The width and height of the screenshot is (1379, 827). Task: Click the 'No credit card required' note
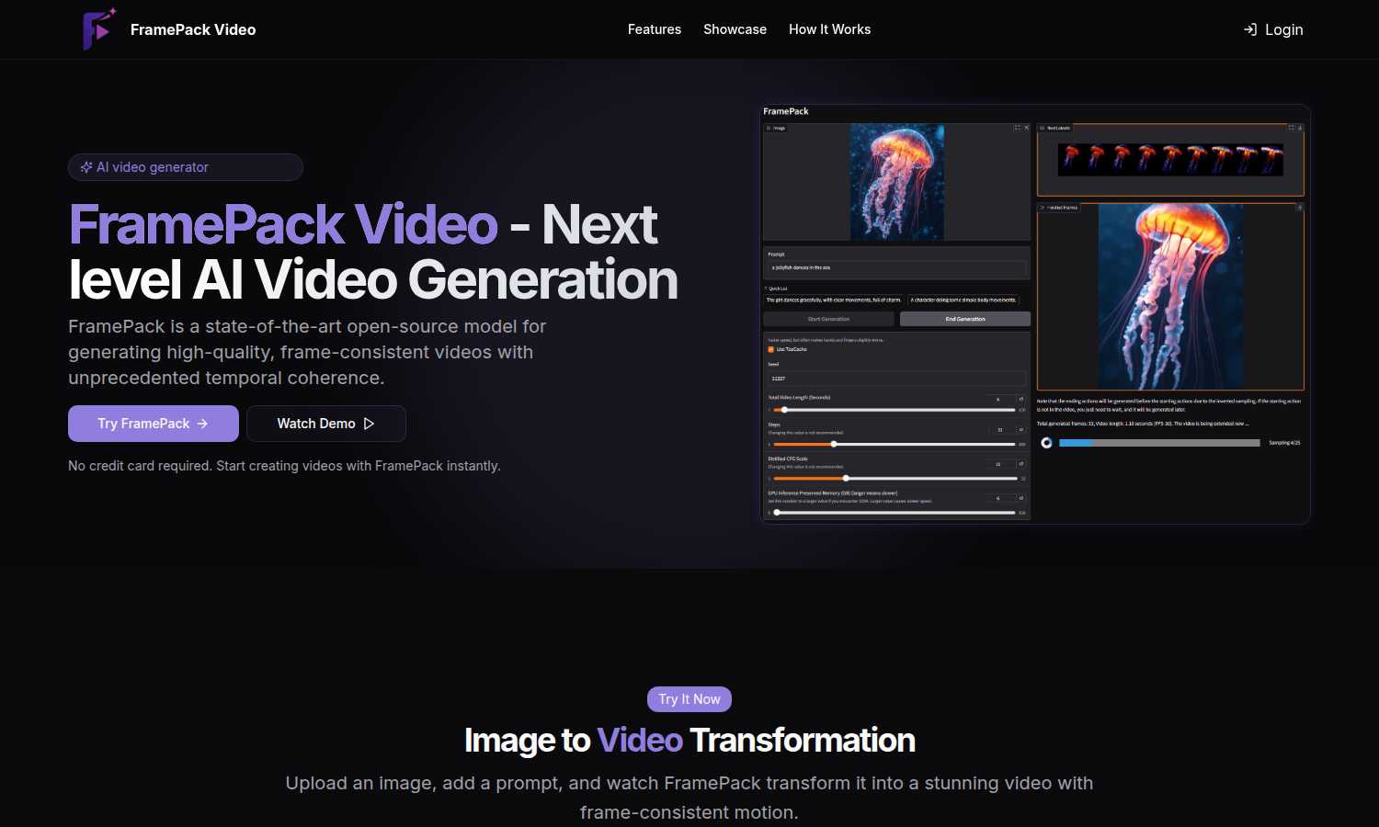284,466
